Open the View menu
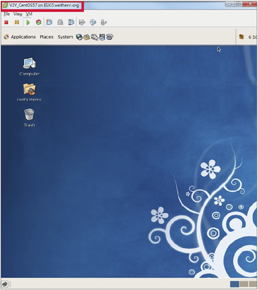This screenshot has height=290, width=258. click(x=18, y=14)
